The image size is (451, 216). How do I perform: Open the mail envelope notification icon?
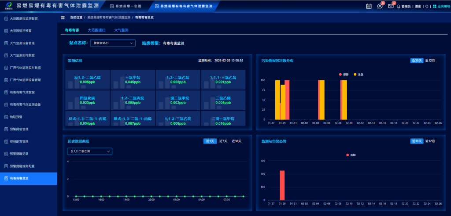[391, 6]
